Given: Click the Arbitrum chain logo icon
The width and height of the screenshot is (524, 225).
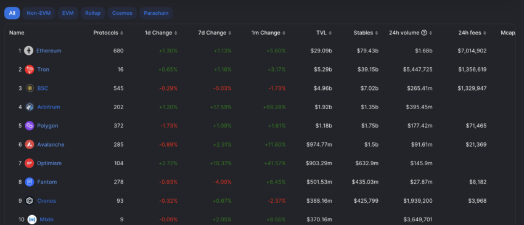Looking at the screenshot, I should 30,107.
